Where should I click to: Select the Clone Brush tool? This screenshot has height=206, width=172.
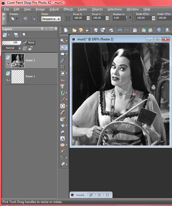pos(63,93)
